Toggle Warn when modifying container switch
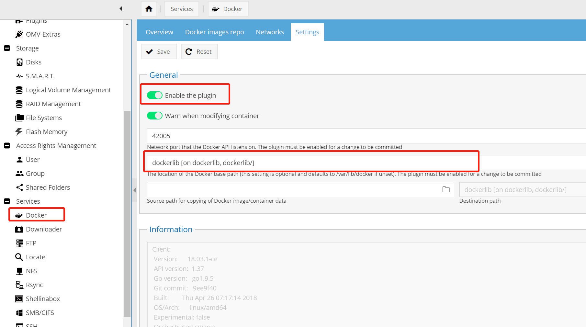 pyautogui.click(x=154, y=116)
